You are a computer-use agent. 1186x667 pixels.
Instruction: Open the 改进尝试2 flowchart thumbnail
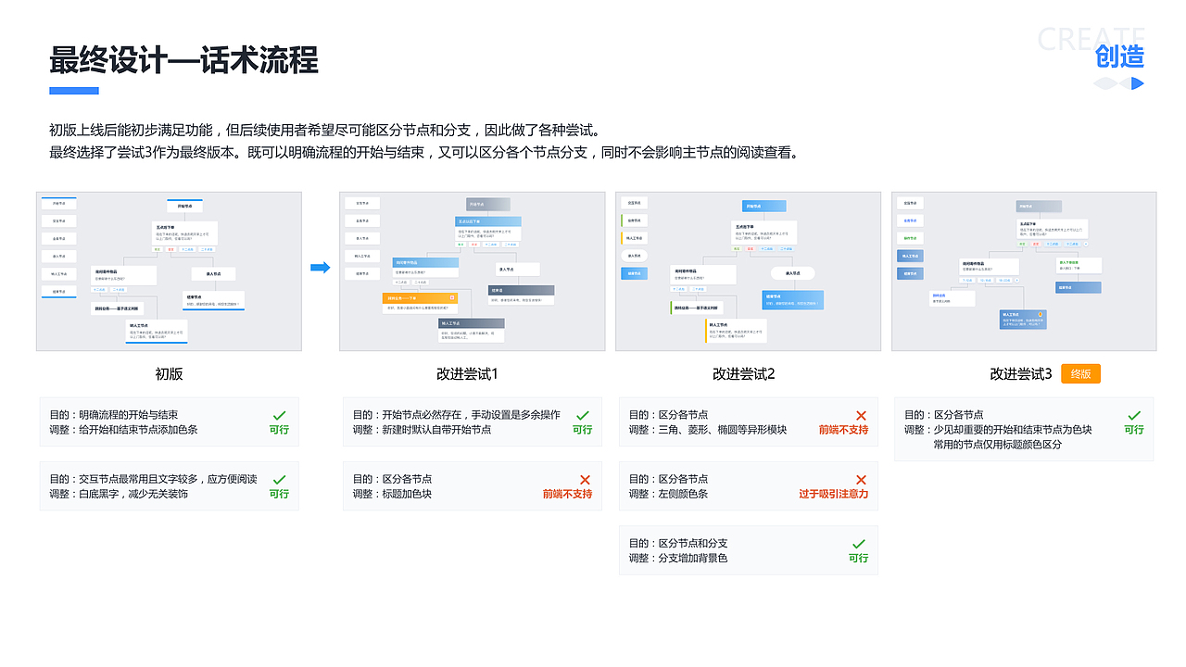pyautogui.click(x=748, y=271)
